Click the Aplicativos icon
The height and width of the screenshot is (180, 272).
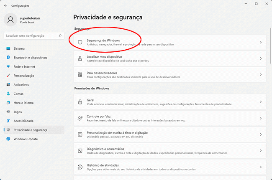(8, 84)
